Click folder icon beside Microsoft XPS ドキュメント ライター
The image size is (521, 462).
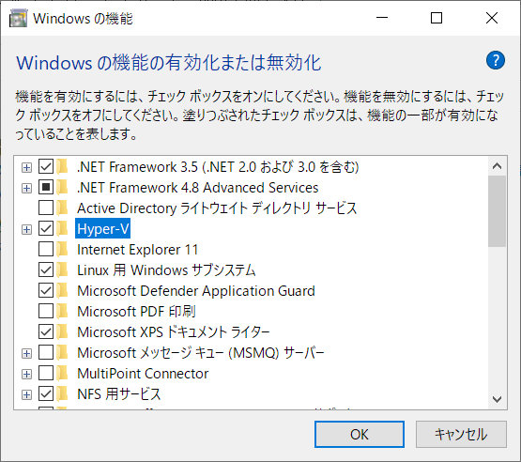click(x=62, y=331)
